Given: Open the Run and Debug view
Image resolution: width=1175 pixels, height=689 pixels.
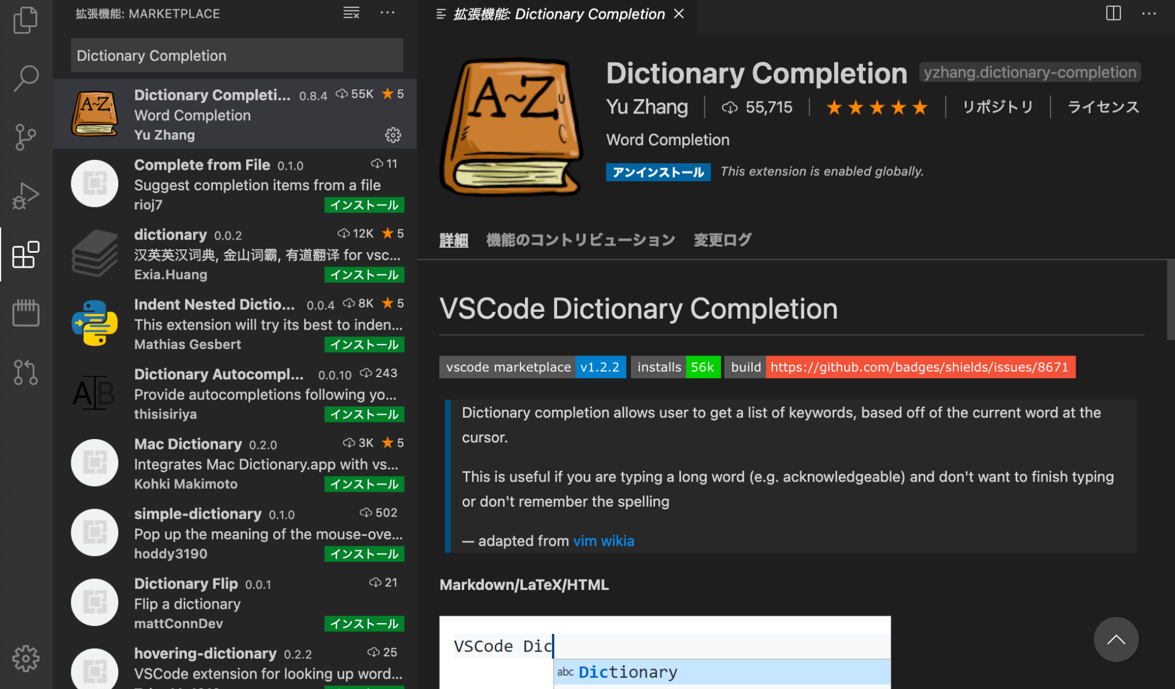Looking at the screenshot, I should tap(25, 195).
